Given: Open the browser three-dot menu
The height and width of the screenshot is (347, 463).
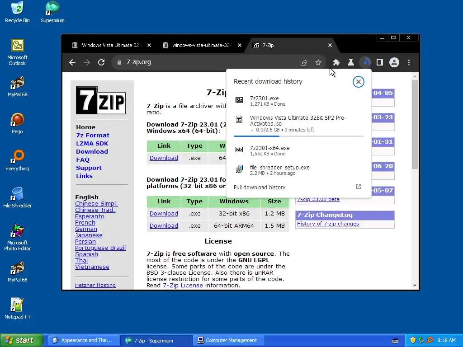Looking at the screenshot, I should 409,62.
